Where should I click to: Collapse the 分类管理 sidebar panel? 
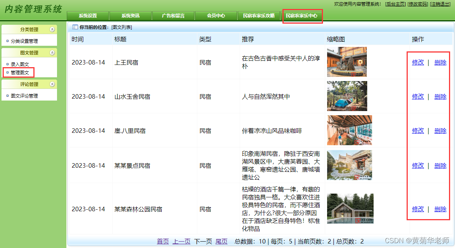[x=52, y=29]
